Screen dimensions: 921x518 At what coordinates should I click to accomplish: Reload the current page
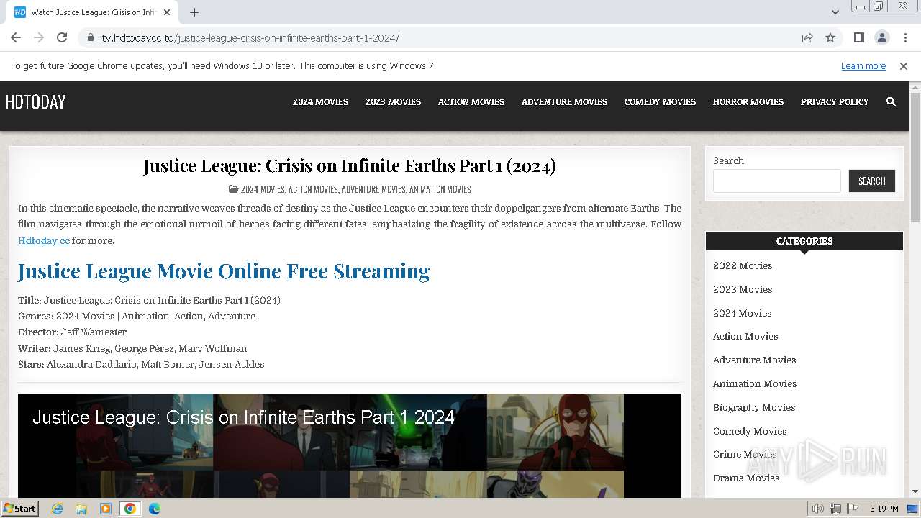62,37
